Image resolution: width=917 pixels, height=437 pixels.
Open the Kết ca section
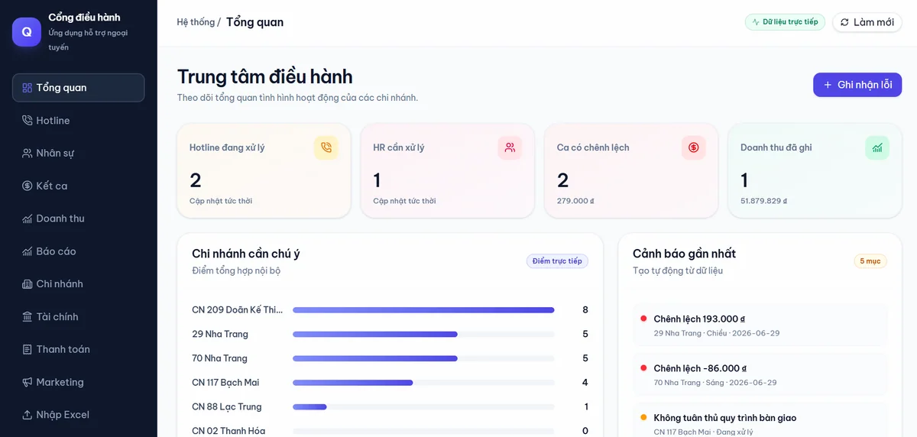pyautogui.click(x=78, y=186)
